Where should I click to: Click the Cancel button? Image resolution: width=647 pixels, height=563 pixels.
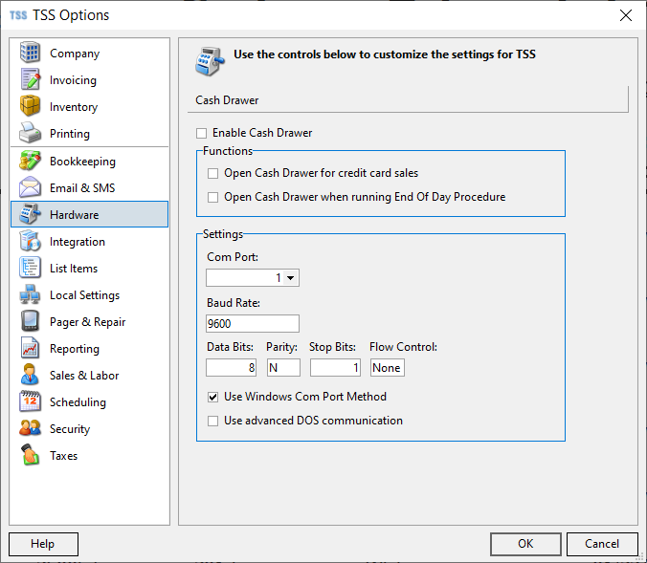pos(602,544)
